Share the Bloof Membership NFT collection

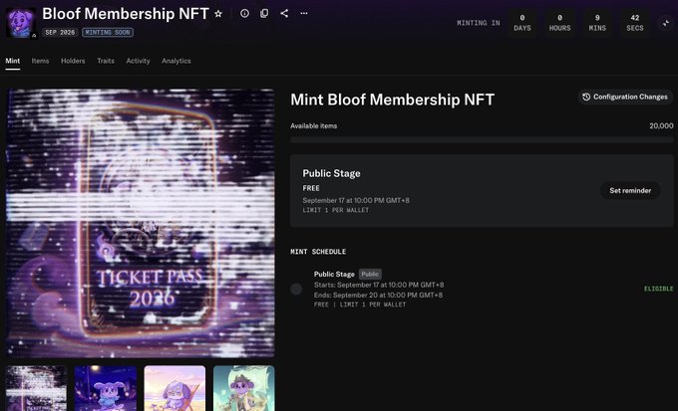[284, 13]
